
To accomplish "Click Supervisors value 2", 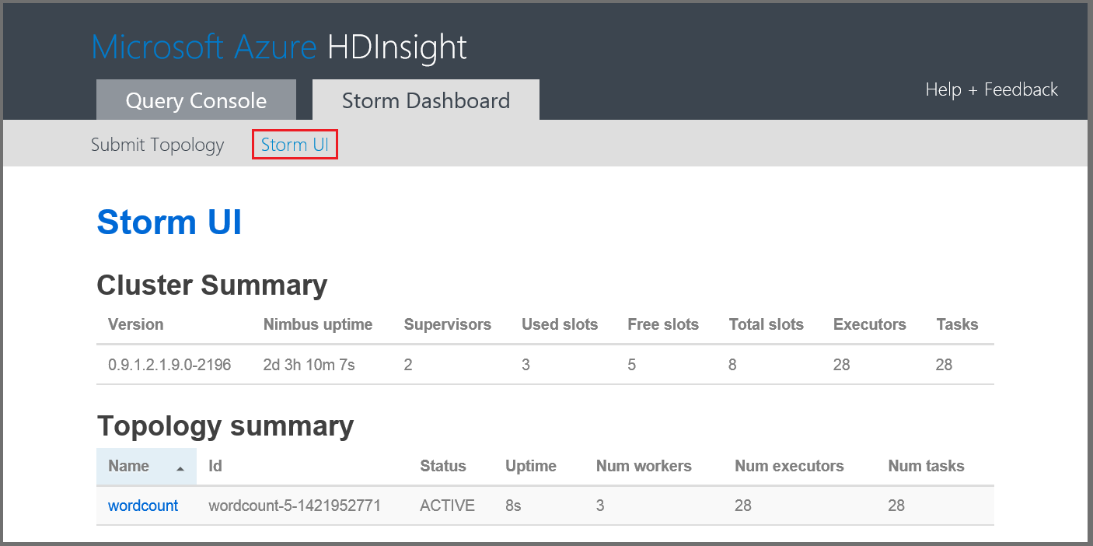I will pos(408,364).
